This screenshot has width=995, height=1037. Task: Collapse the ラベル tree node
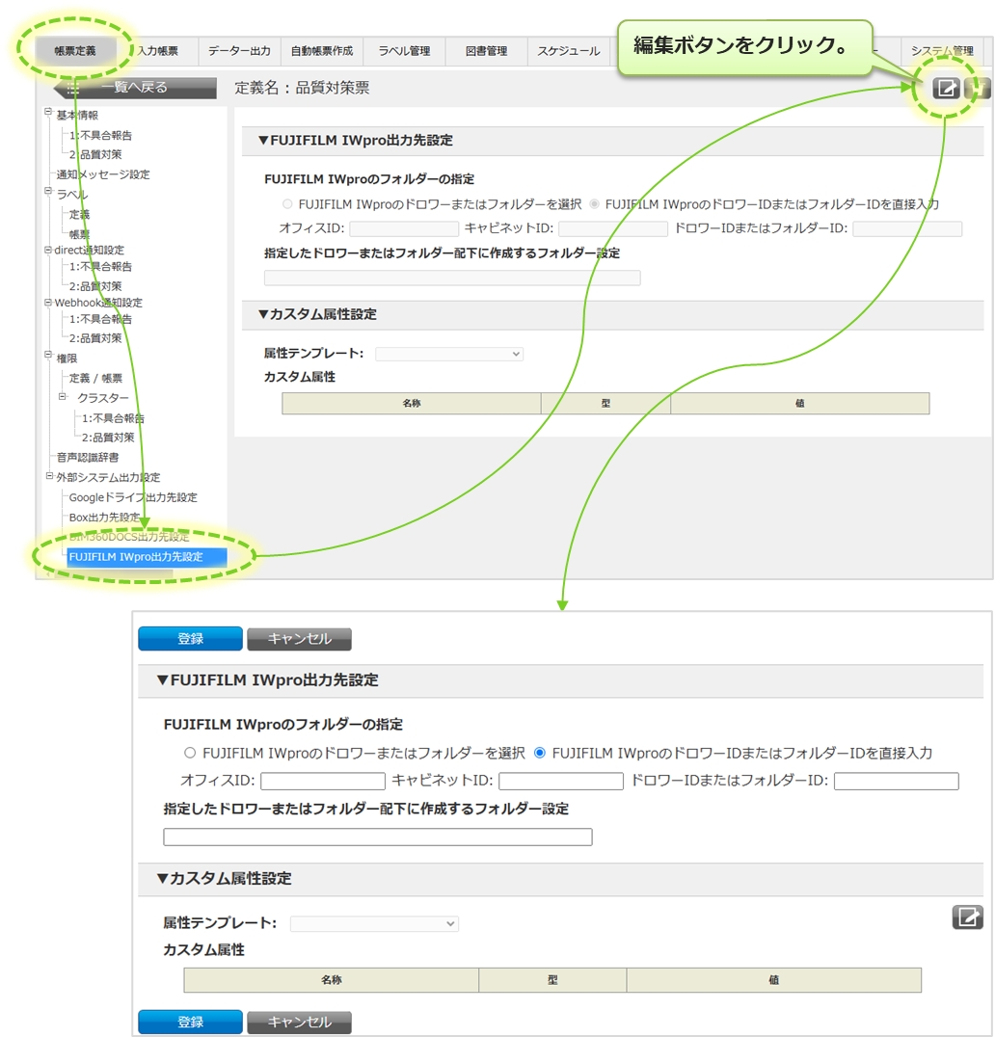[47, 191]
